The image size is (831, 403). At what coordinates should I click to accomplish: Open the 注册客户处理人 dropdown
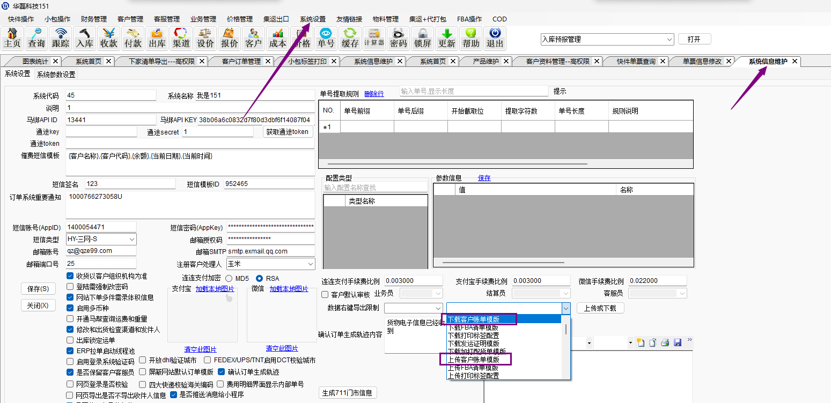(310, 264)
